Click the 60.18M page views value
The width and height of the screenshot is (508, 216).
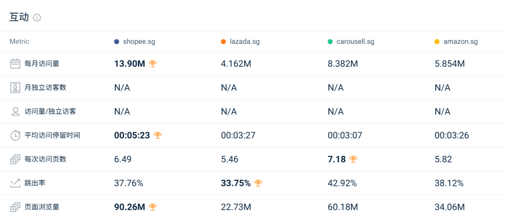coord(343,207)
